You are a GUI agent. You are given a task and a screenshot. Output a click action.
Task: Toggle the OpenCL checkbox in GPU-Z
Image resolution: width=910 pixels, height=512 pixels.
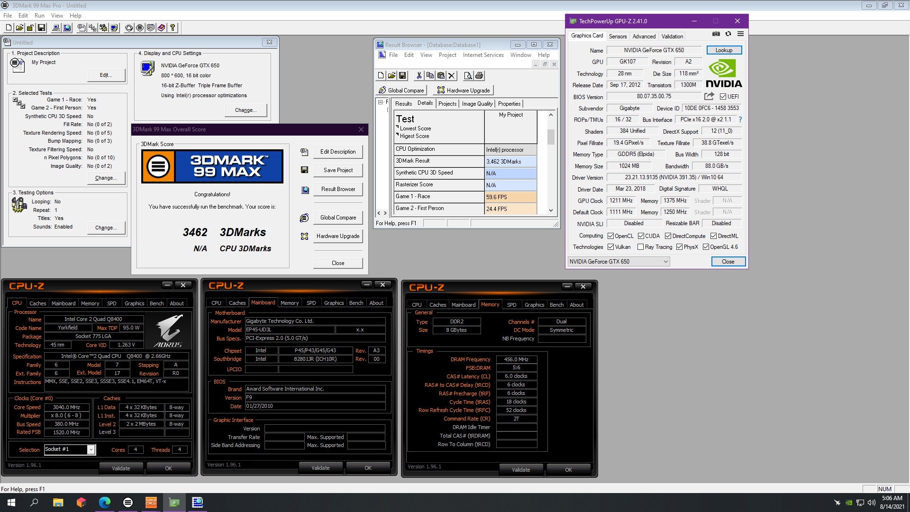pyautogui.click(x=610, y=236)
